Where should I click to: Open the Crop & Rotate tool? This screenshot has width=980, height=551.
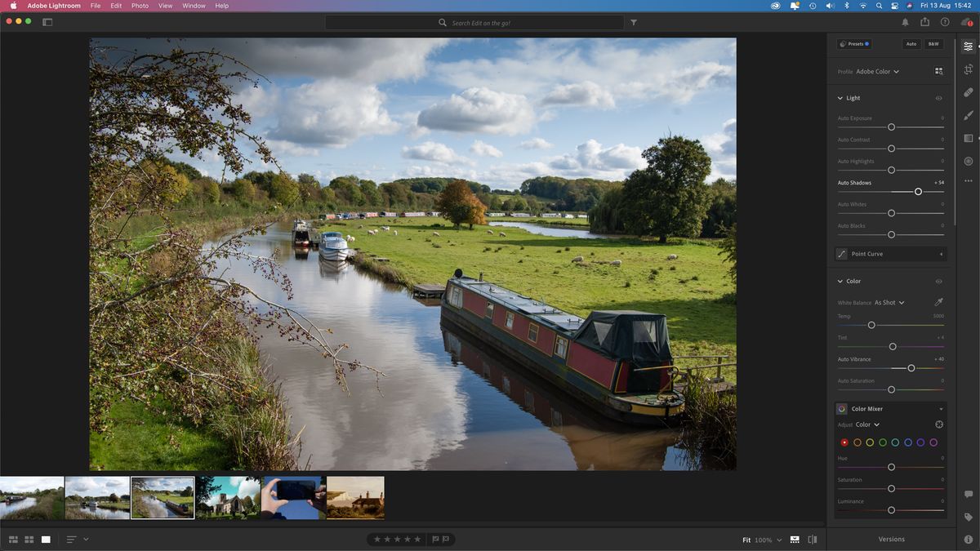coord(969,69)
